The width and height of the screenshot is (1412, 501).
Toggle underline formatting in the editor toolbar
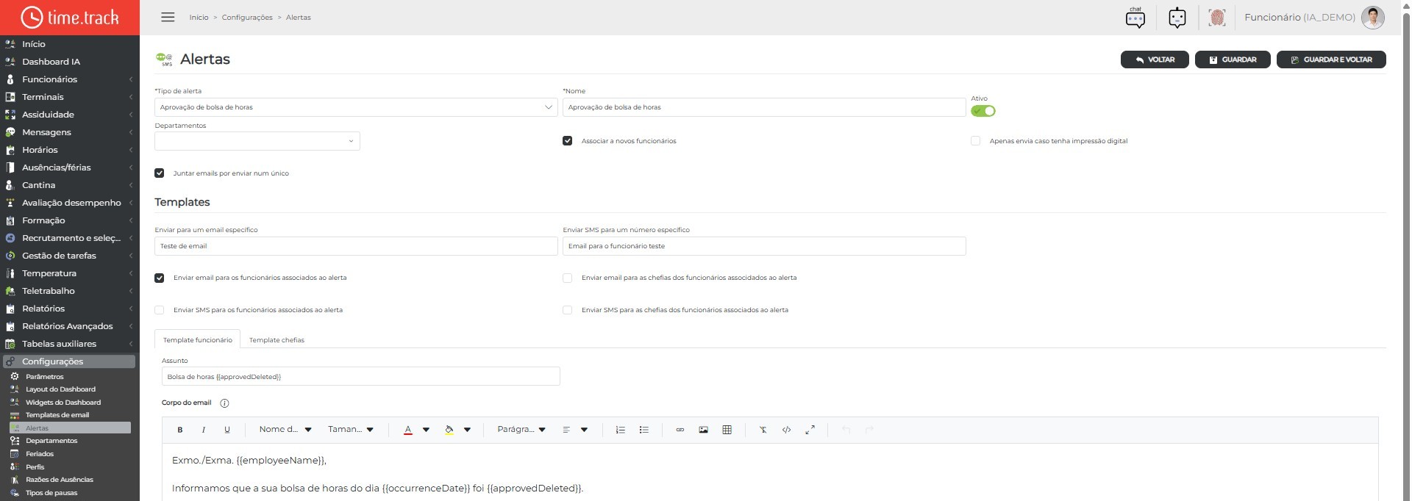[x=227, y=430]
